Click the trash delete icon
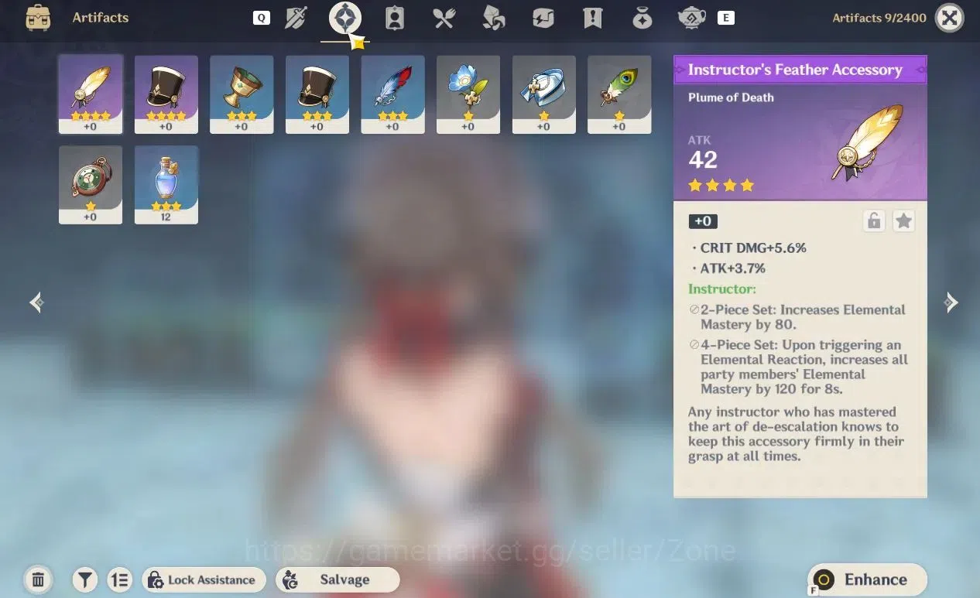Image resolution: width=980 pixels, height=598 pixels. tap(37, 579)
